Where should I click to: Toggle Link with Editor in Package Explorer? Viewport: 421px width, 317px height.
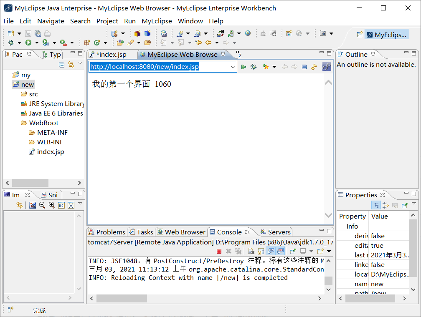(x=71, y=65)
